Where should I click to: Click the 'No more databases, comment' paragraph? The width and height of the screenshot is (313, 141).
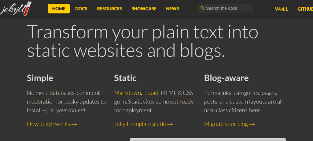click(x=66, y=102)
